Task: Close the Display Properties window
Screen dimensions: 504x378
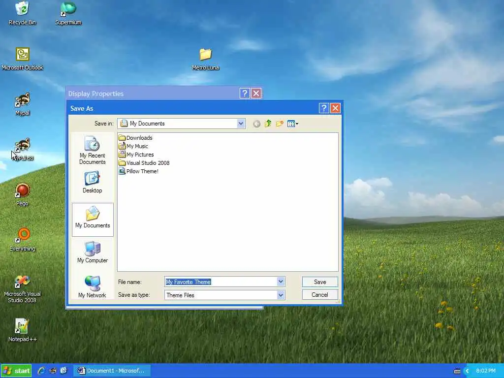Action: pyautogui.click(x=256, y=94)
